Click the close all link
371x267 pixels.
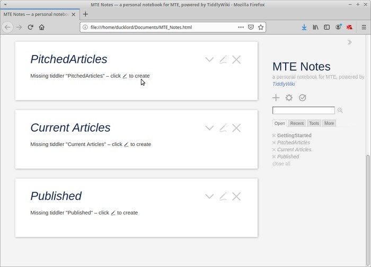point(281,164)
